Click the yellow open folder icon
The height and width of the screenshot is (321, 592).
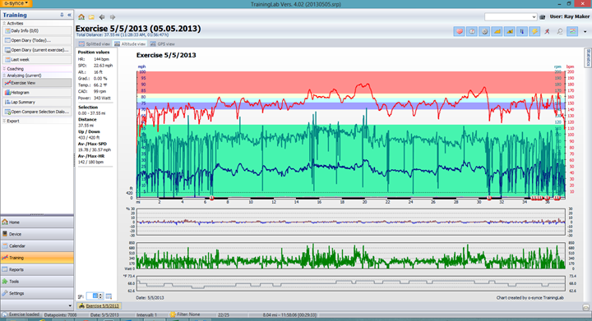click(91, 17)
